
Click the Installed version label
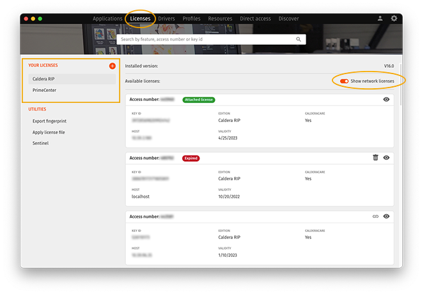click(141, 66)
